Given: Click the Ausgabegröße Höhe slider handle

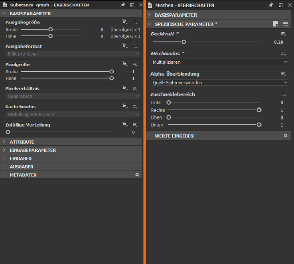Looking at the screenshot, I should point(50,36).
